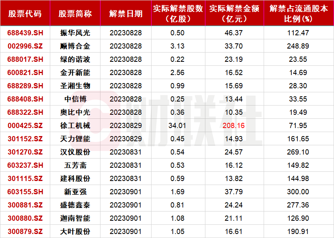Select stock code 688439.SH
Screen dimensions: 334x238
pyautogui.click(x=25, y=33)
